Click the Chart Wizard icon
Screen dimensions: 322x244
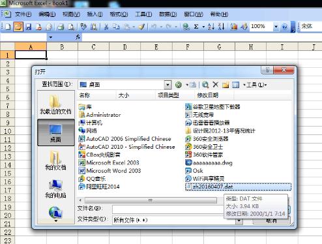tap(234, 27)
